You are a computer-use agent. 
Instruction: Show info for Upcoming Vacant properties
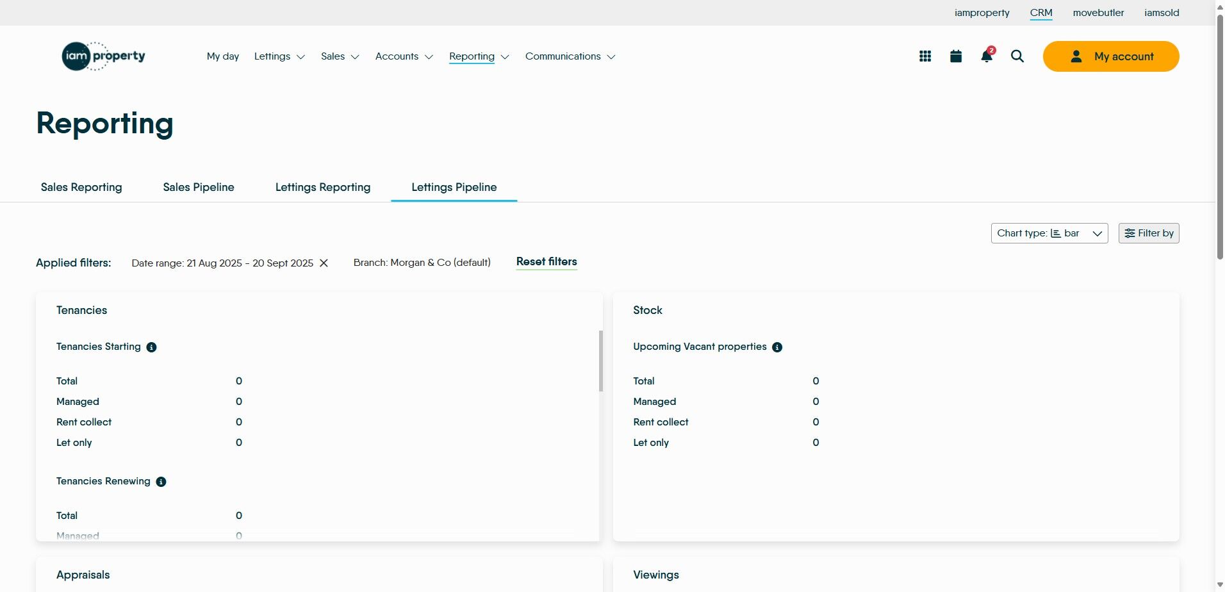pyautogui.click(x=777, y=347)
